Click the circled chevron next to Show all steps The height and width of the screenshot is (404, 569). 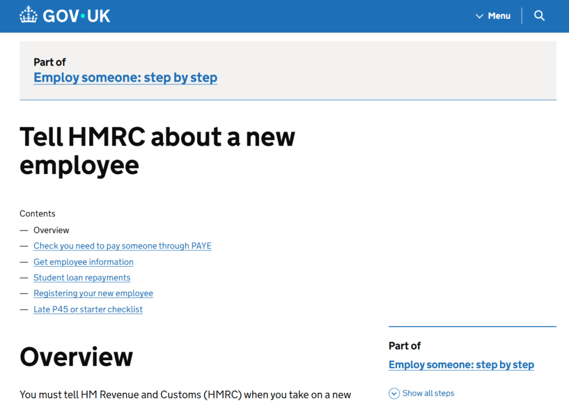[x=394, y=393]
